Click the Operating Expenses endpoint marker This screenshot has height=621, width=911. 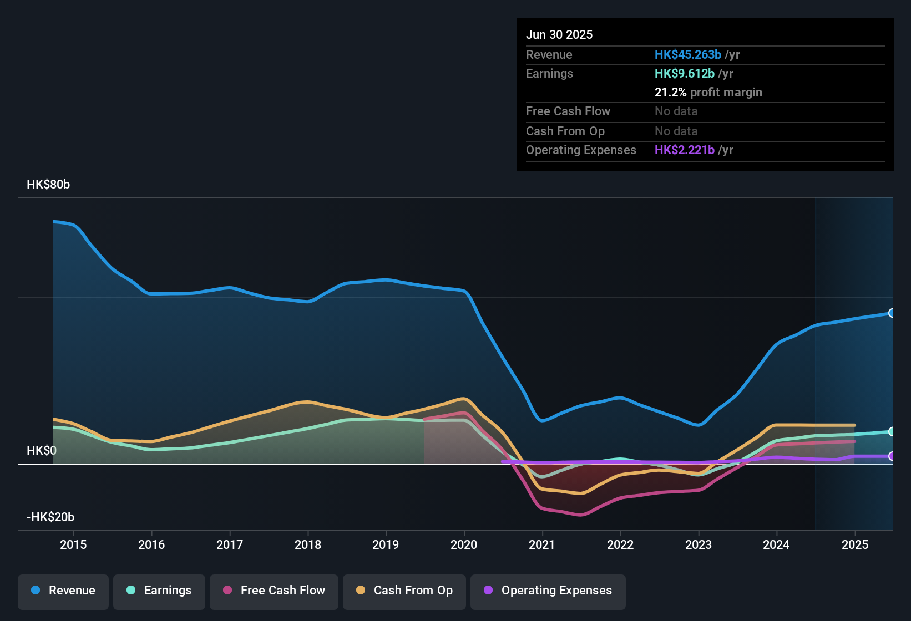click(892, 456)
